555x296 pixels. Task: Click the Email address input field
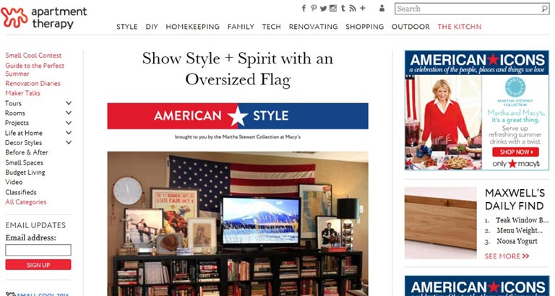[x=38, y=250]
